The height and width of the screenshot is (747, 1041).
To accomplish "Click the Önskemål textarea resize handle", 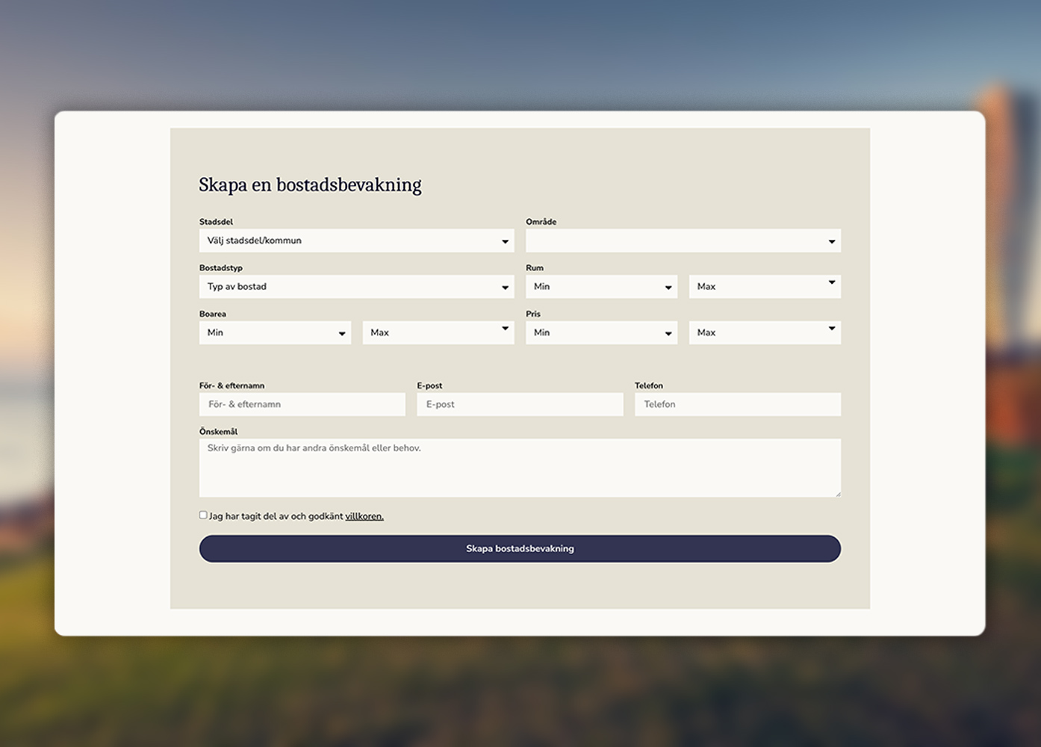I will pos(837,493).
